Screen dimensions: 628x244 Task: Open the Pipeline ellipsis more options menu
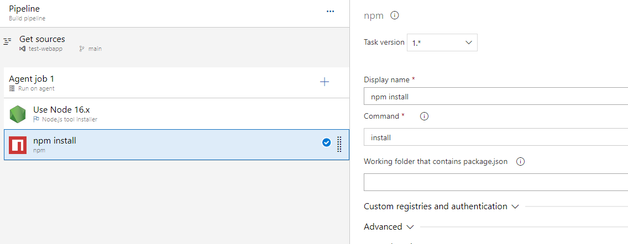pos(330,12)
